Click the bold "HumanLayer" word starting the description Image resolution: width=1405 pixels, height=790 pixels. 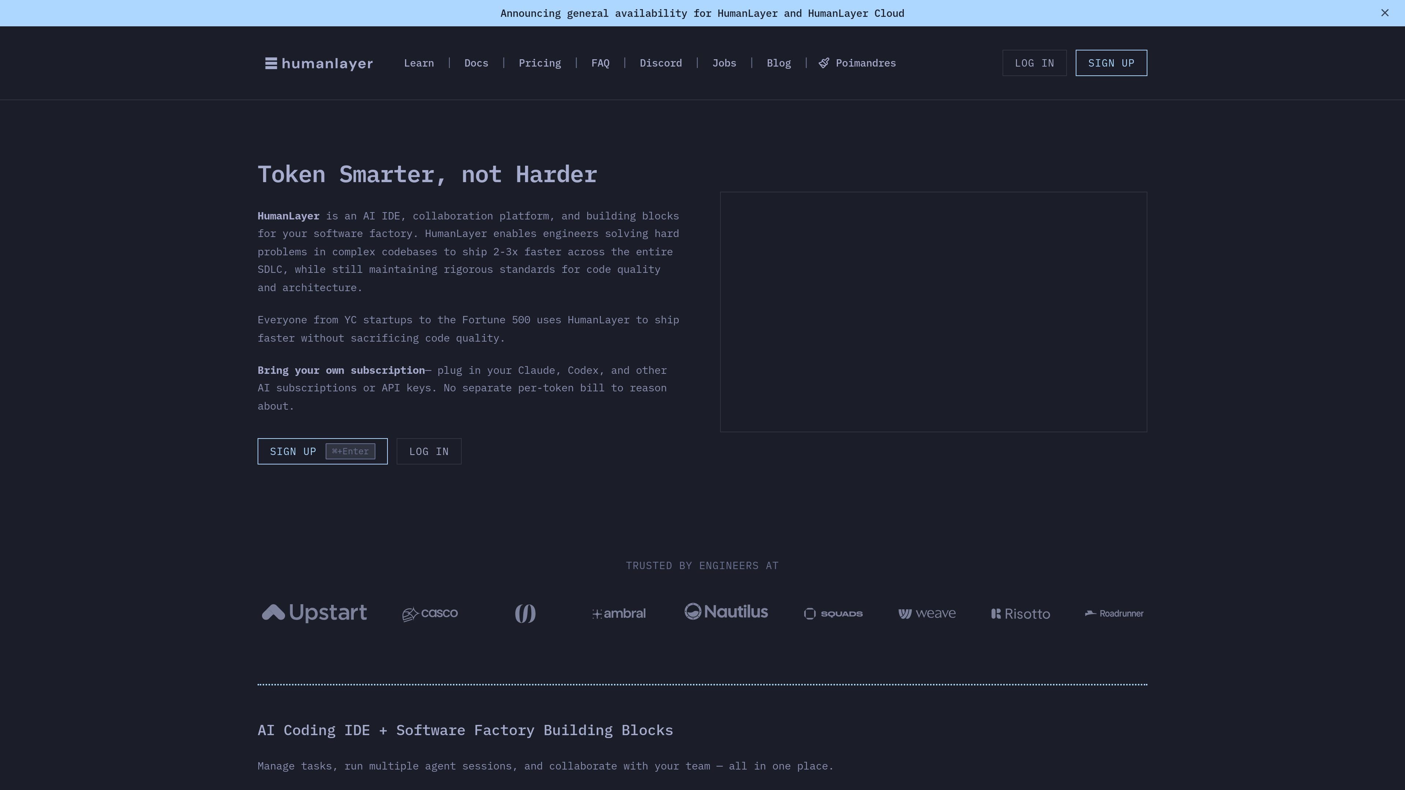(x=289, y=216)
